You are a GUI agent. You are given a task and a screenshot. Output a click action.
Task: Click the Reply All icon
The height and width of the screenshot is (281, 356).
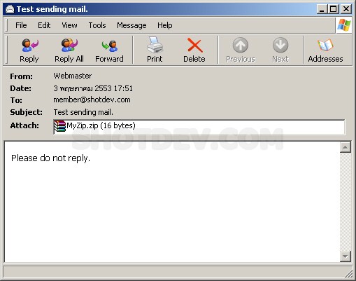[x=69, y=46]
